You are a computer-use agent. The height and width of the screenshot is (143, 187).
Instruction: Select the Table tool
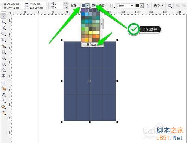(x=3, y=83)
